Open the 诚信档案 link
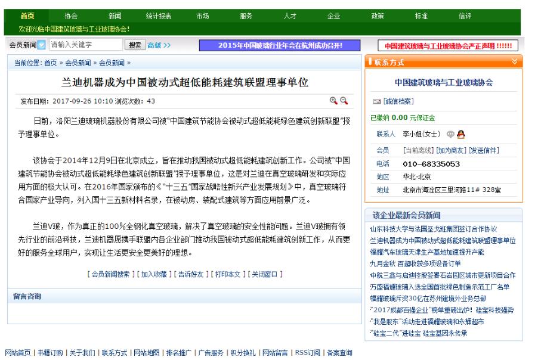 click(x=398, y=101)
